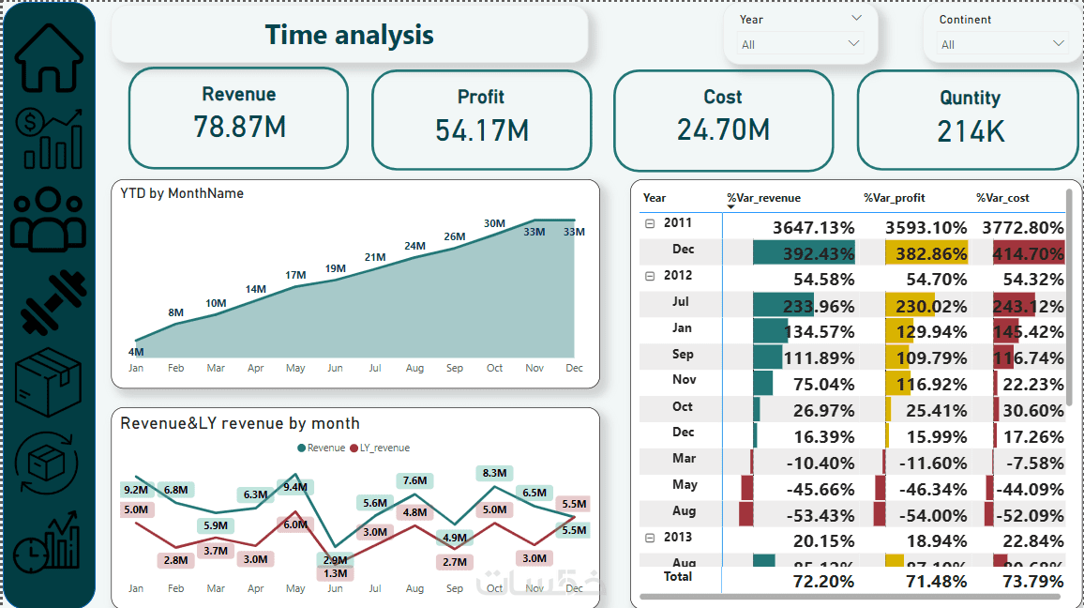The image size is (1084, 608).
Task: Click the 30M label on YTD chart
Action: coord(494,223)
